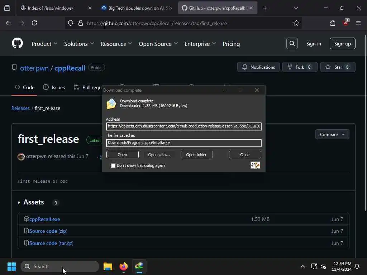The image size is (367, 275).
Task: Expand the Open Source dropdown menu
Action: 158,44
